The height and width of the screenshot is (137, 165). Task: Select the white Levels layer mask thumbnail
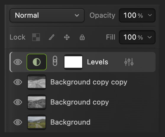(x=73, y=62)
